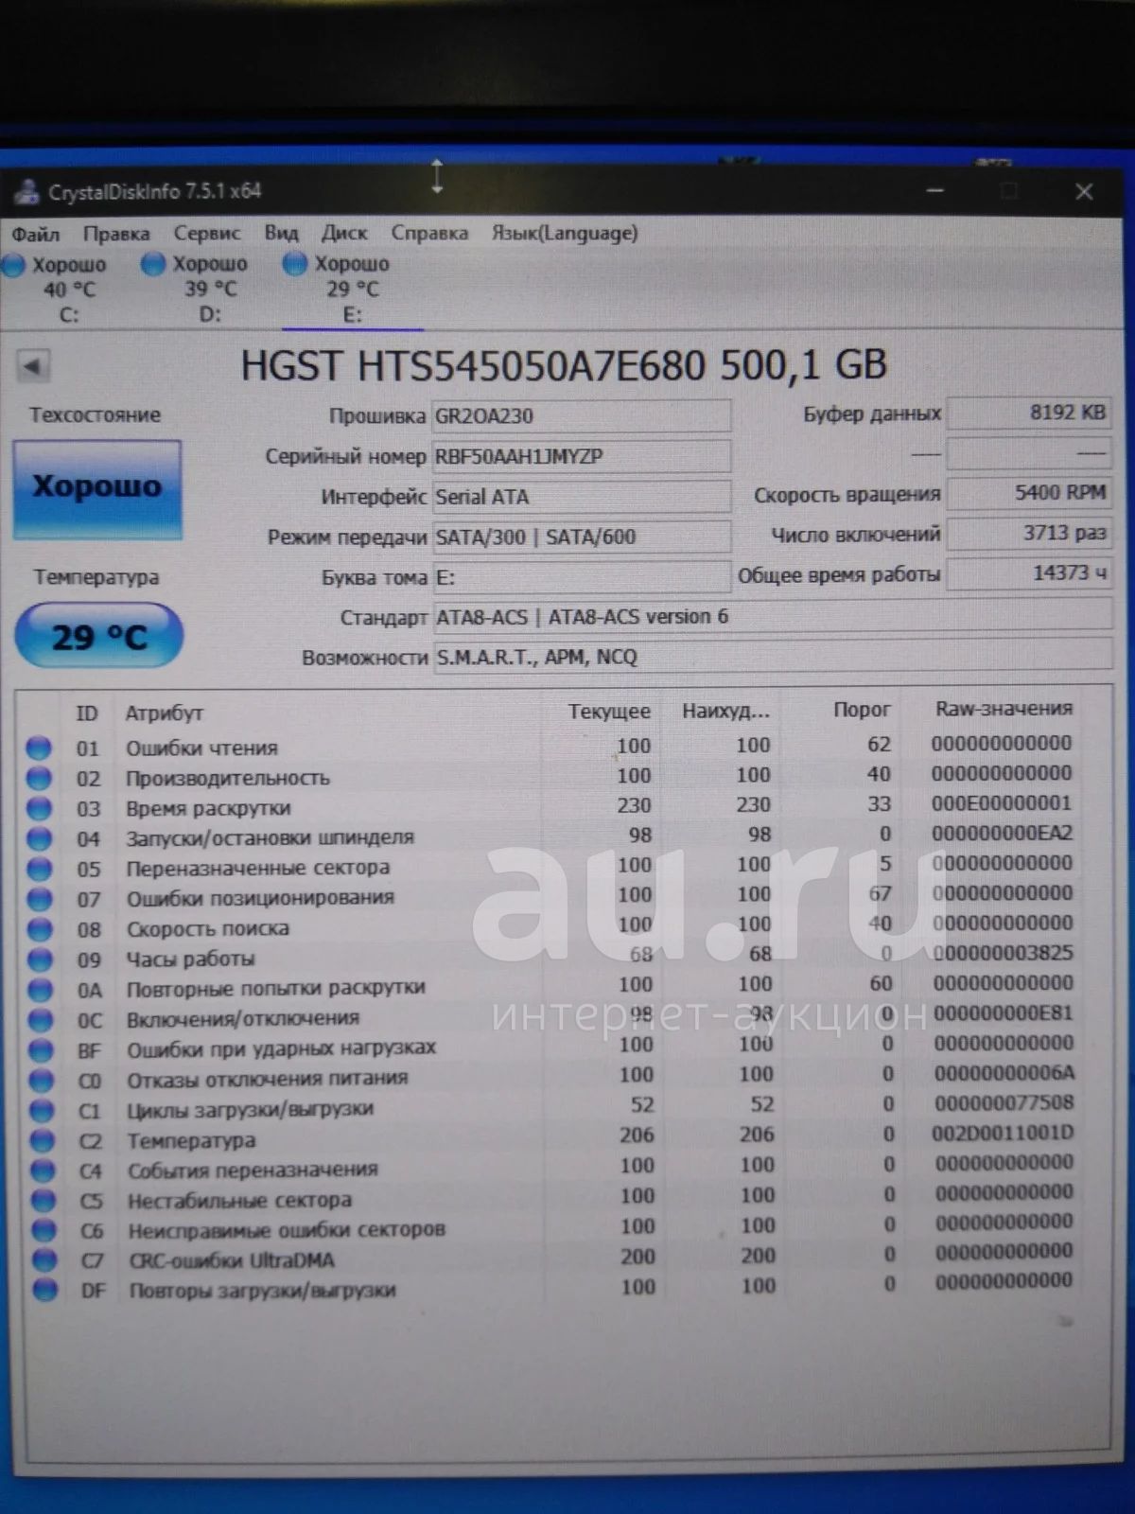Click the Serial ATA interface field

[581, 497]
